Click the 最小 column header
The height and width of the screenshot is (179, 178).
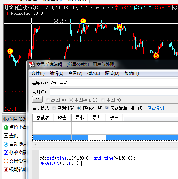[x=80, y=118]
